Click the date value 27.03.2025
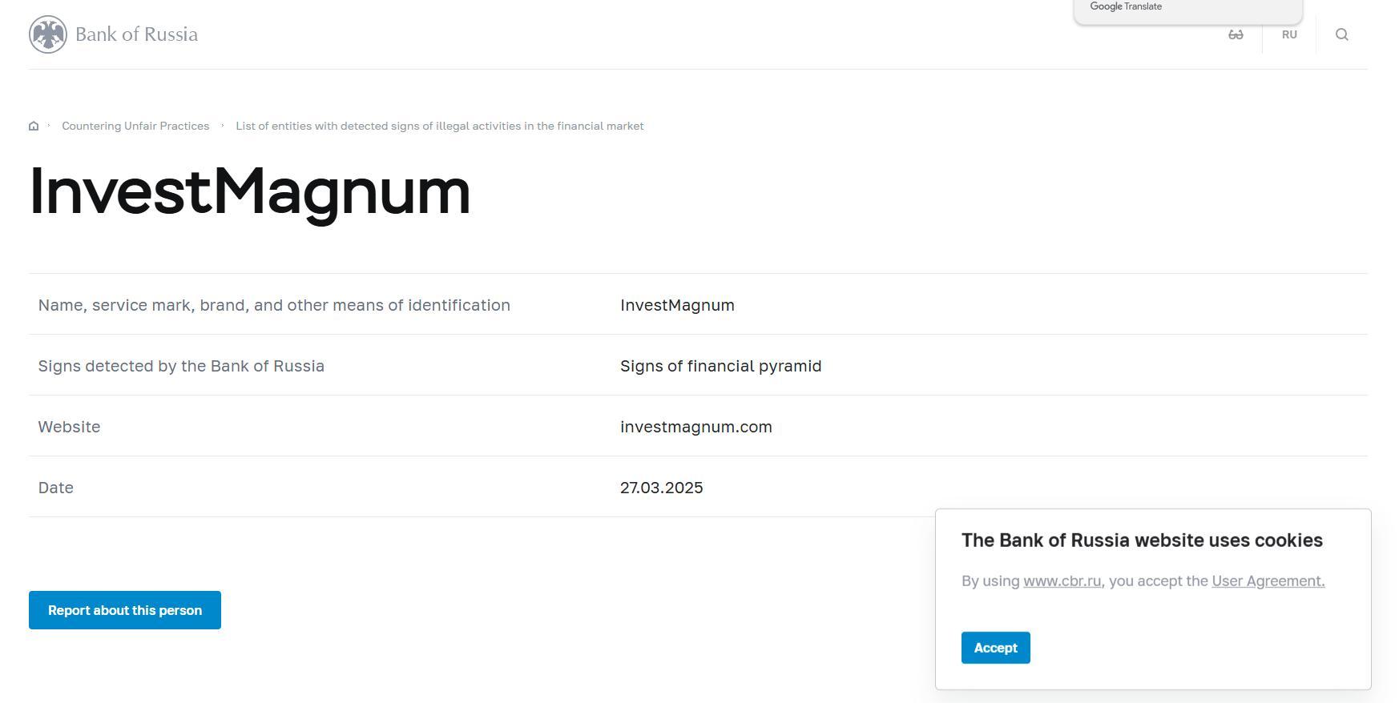Screen dimensions: 1399x703 click(x=661, y=488)
